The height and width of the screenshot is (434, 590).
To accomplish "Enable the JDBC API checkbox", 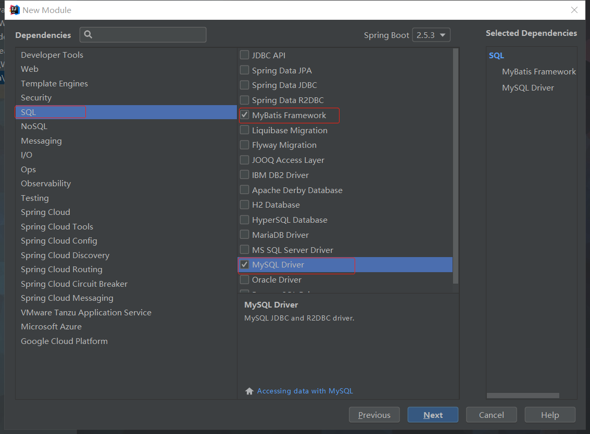I will (245, 55).
